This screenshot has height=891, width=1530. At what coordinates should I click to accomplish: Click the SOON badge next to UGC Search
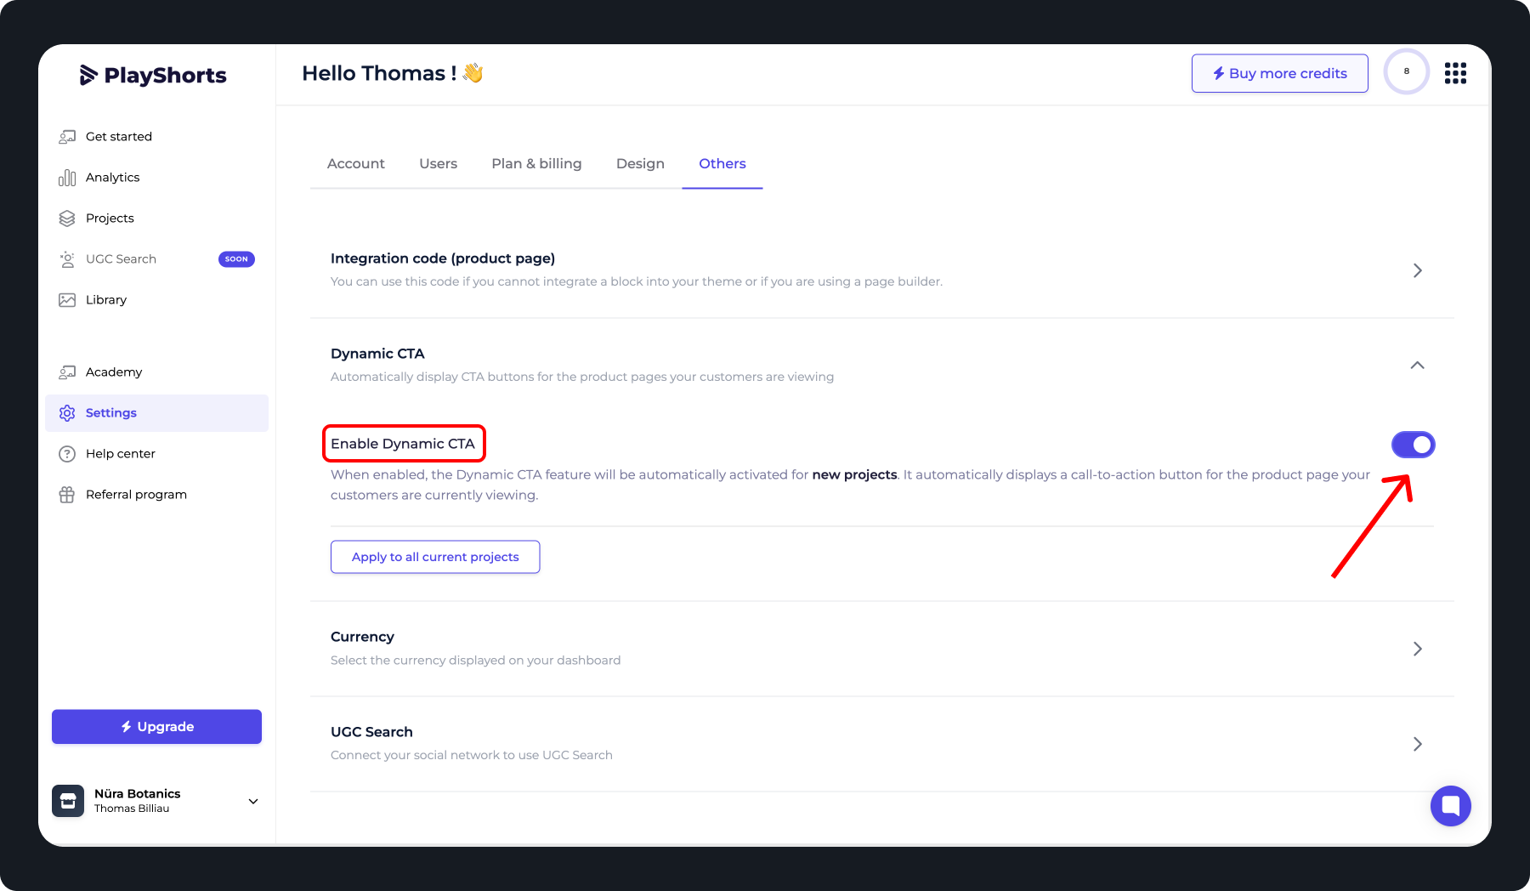coord(236,259)
